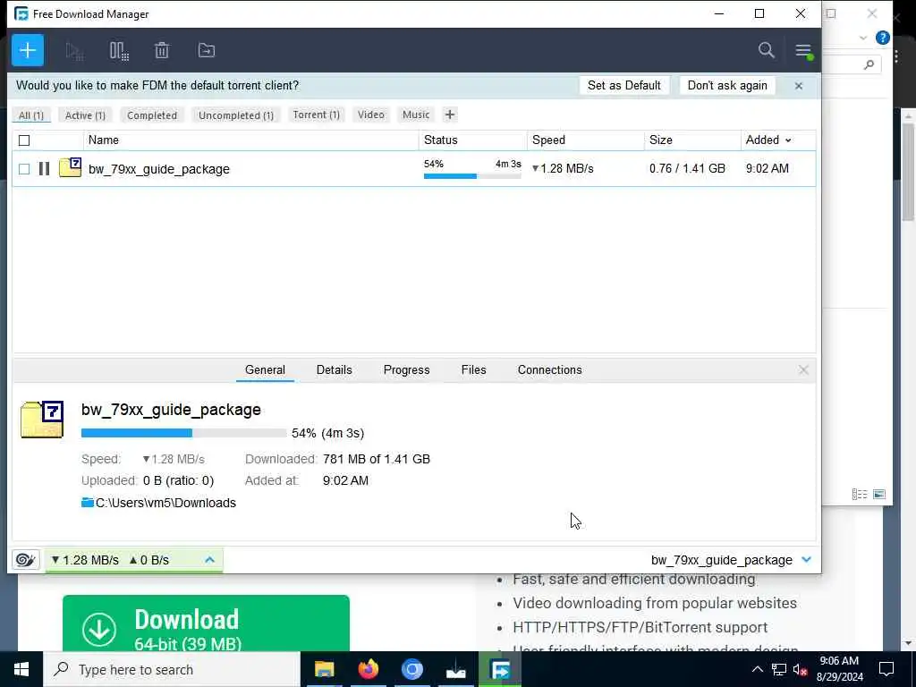Click search magnifier in background window

(869, 64)
